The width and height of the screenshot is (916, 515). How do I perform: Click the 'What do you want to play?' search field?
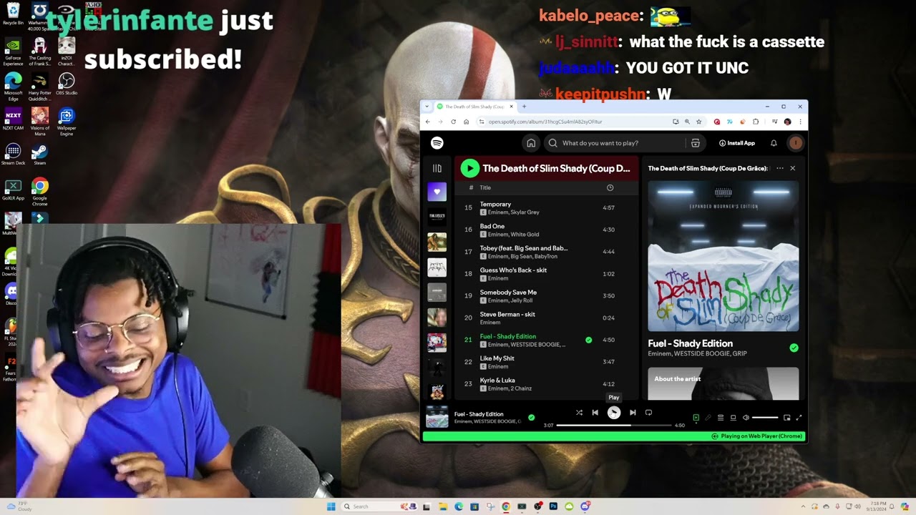click(615, 143)
